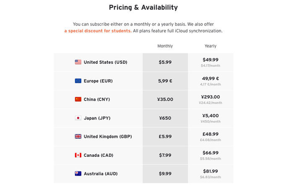Image resolution: width=302 pixels, height=187 pixels.
Task: Click the United Kingdom flag icon
Action: click(78, 137)
